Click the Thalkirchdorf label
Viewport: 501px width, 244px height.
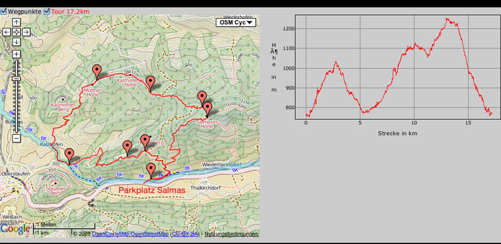pos(205,188)
